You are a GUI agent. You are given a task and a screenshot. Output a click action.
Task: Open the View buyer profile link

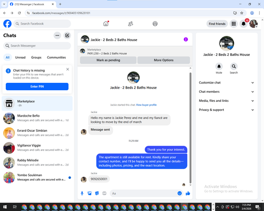(x=146, y=105)
